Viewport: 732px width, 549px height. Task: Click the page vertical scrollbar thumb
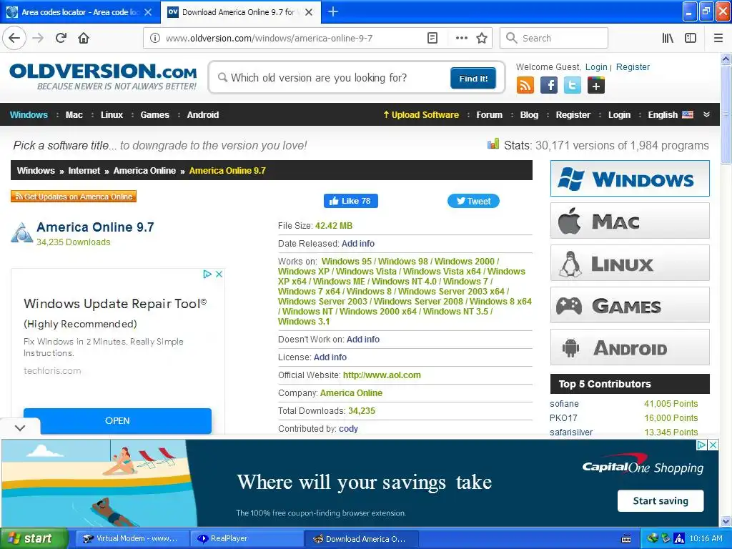[x=726, y=114]
